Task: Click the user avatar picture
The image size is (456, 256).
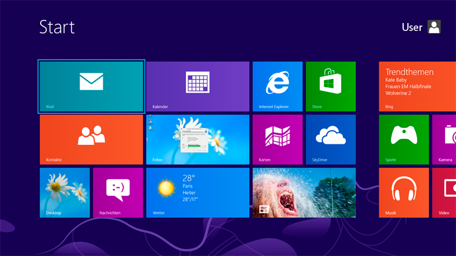Action: (x=434, y=27)
